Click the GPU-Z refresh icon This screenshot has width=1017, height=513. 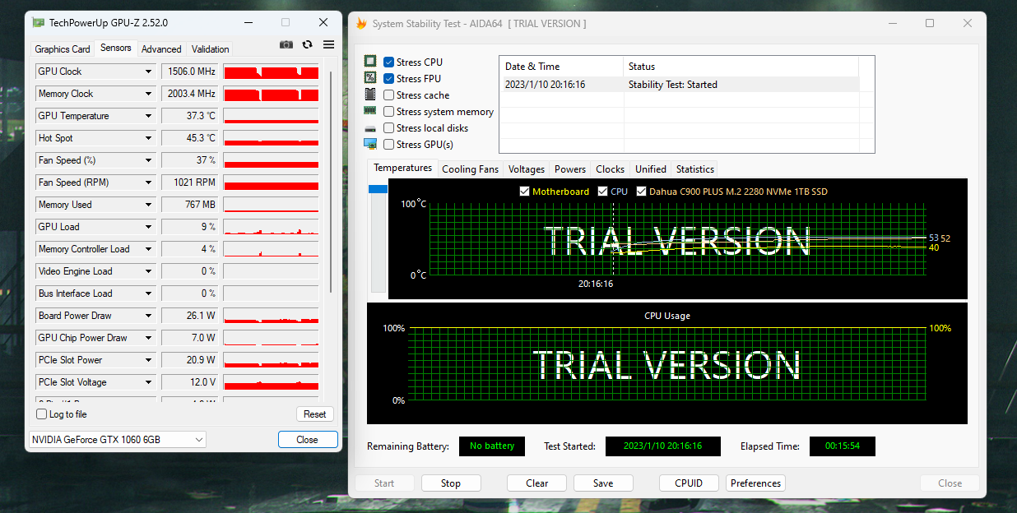tap(307, 45)
